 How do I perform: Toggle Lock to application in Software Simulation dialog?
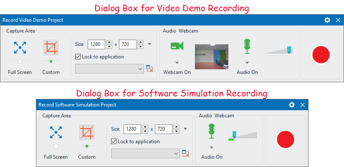114,142
